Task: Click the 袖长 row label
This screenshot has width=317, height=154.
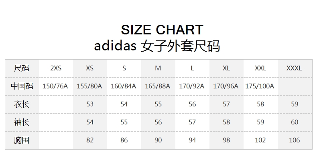Action: pyautogui.click(x=22, y=122)
